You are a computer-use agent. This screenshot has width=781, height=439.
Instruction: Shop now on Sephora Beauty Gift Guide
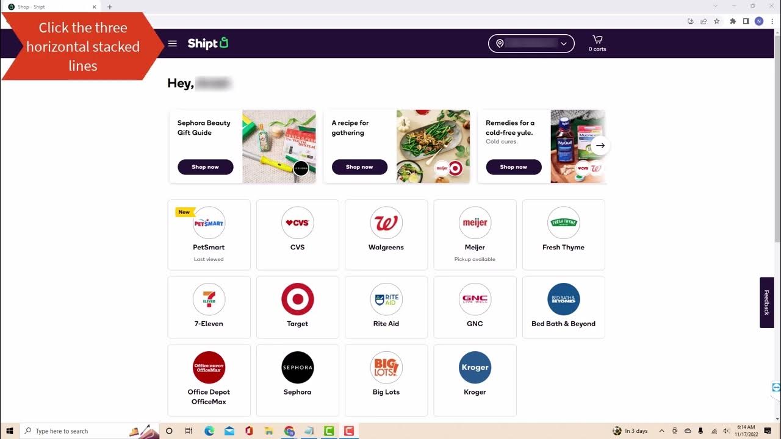[205, 167]
